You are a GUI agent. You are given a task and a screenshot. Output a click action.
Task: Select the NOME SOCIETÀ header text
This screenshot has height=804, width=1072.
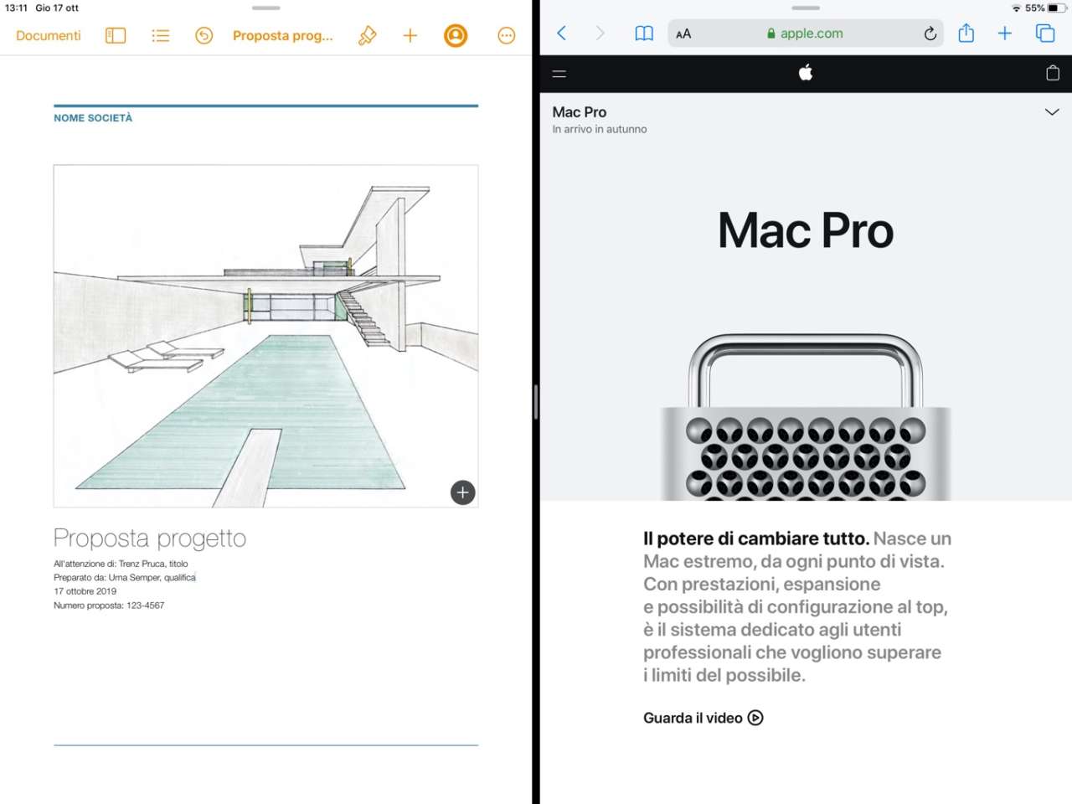[93, 118]
